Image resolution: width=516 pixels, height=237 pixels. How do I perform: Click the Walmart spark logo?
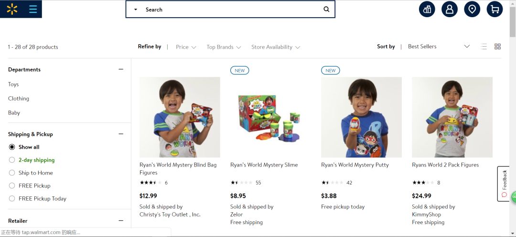click(x=12, y=9)
